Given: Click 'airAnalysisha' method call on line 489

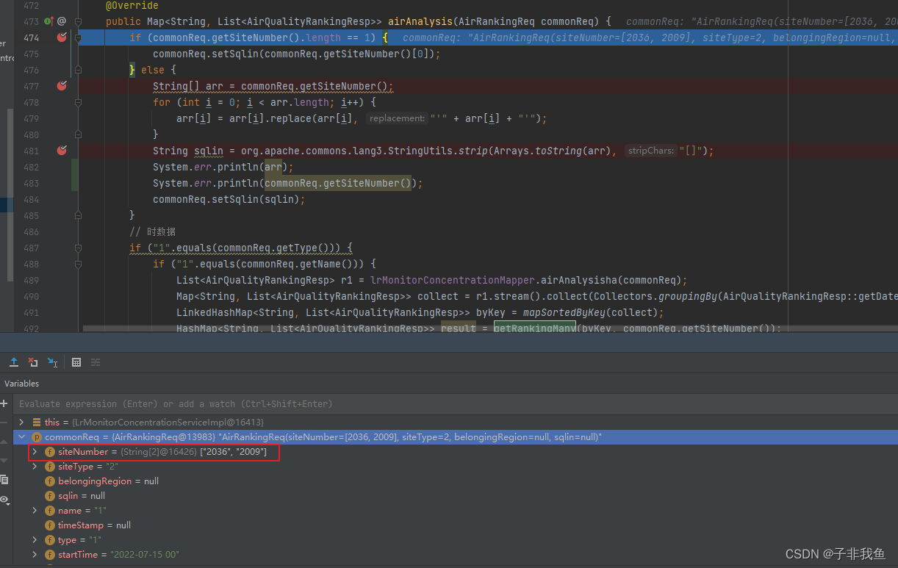Looking at the screenshot, I should click(581, 280).
